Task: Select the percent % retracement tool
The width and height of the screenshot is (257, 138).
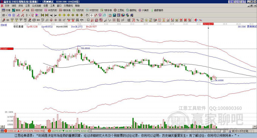Action: (138, 20)
